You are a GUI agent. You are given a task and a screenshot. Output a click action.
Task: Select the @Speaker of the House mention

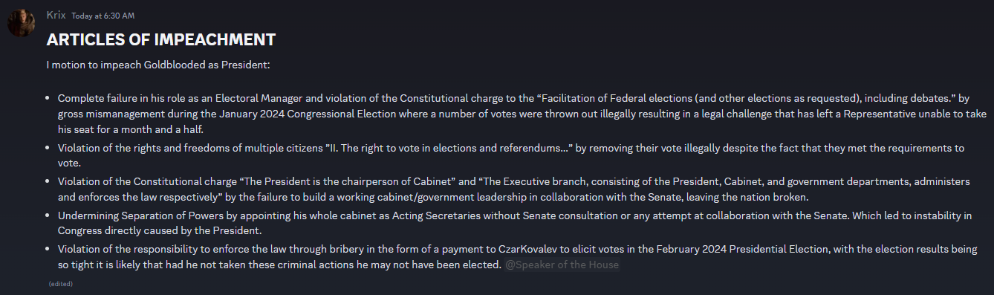[x=562, y=265]
